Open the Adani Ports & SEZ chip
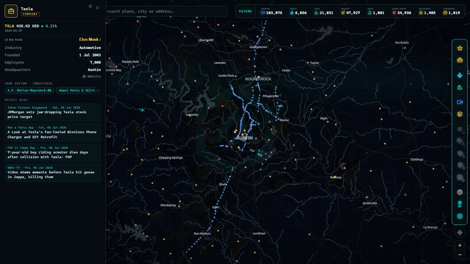 78,91
